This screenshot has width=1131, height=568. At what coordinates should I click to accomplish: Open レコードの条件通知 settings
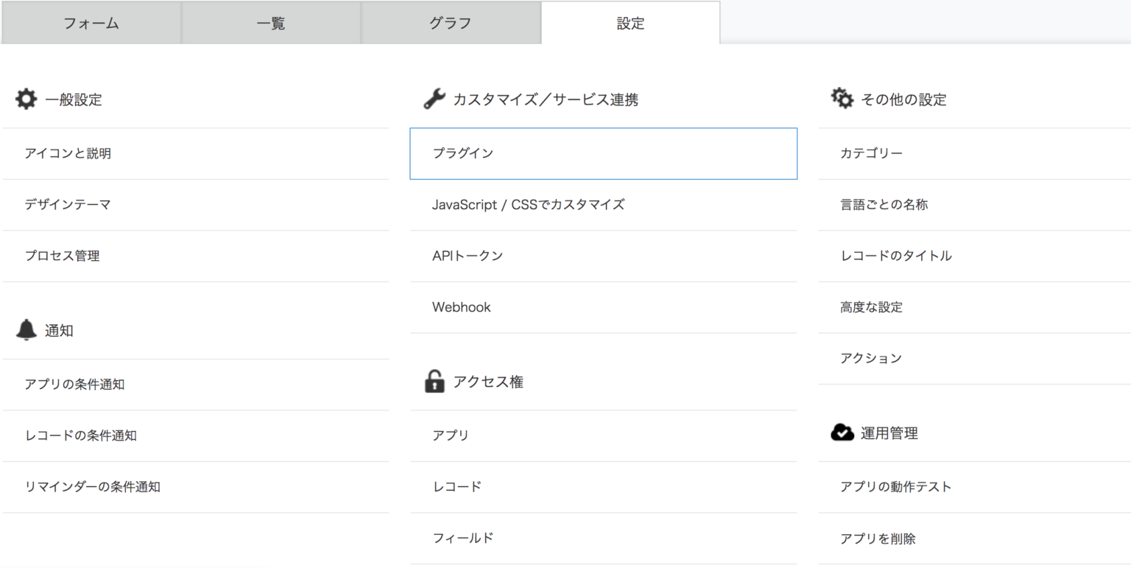(x=80, y=435)
